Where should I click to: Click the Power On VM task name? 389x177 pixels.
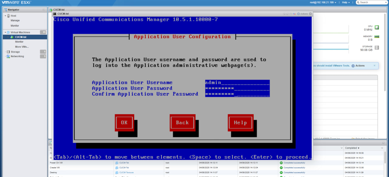tap(57, 163)
